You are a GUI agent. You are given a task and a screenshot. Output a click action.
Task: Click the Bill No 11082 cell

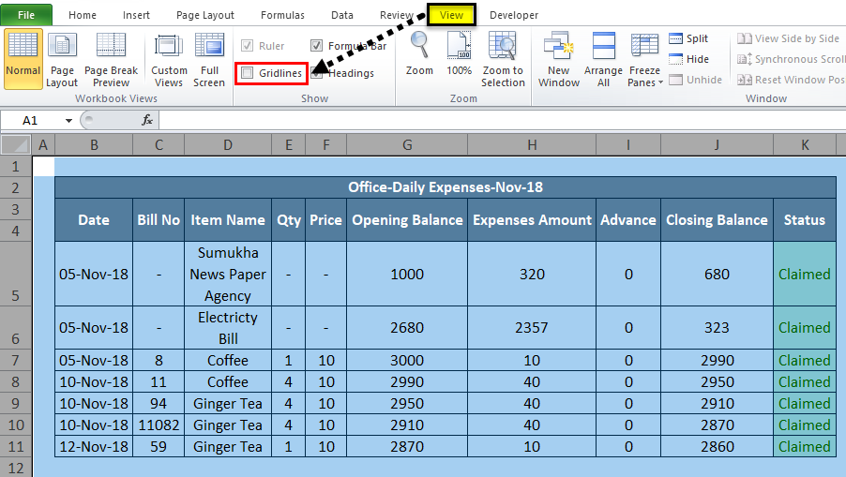click(x=159, y=425)
